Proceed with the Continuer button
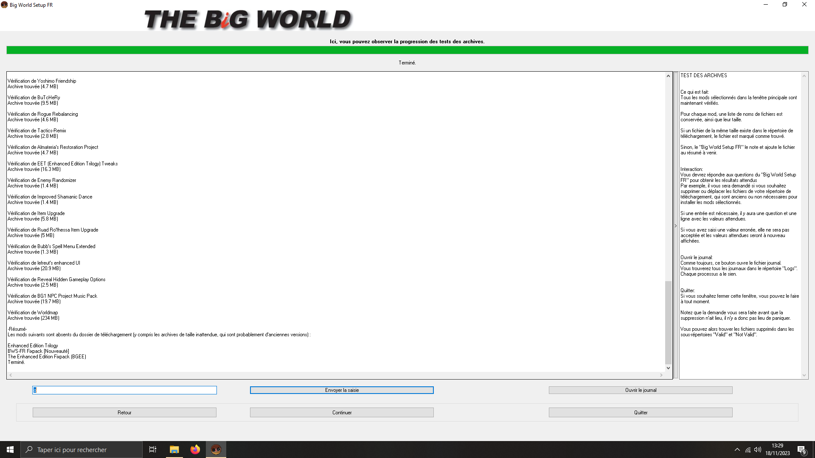 pyautogui.click(x=342, y=413)
